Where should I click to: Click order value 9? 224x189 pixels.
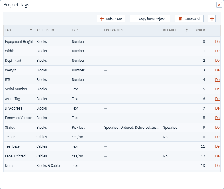click(204, 128)
